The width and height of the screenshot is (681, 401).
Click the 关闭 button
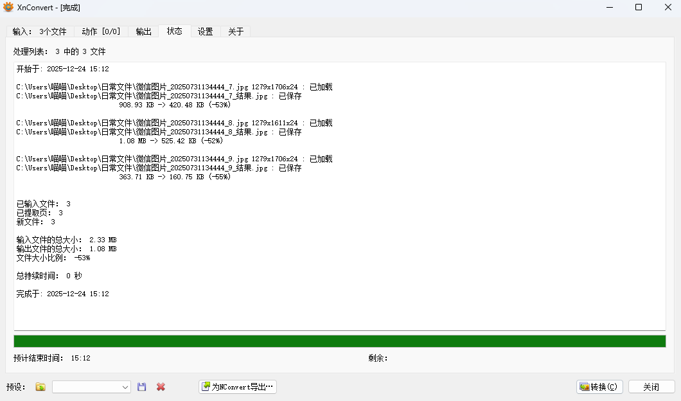coord(653,386)
